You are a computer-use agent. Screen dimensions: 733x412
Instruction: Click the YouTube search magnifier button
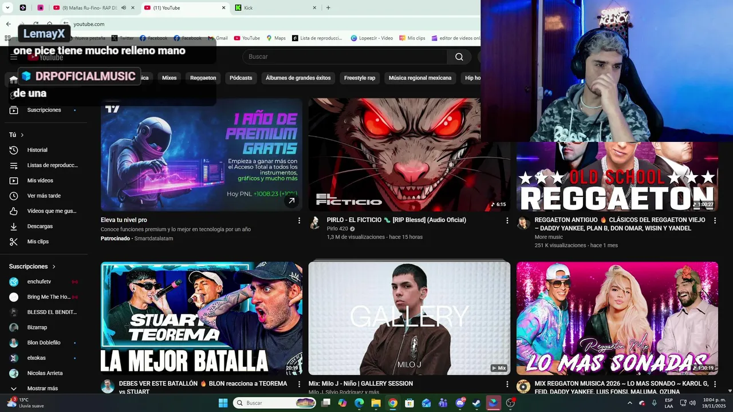point(459,57)
